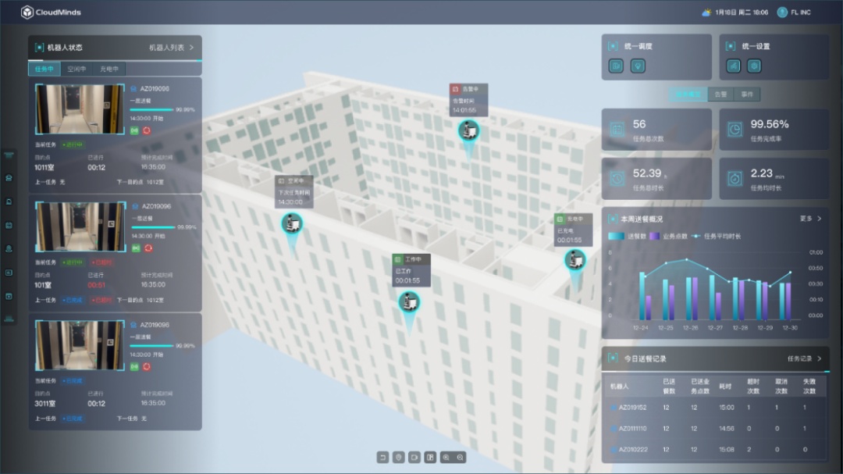This screenshot has width=843, height=474.
Task: Click red stop icon on 1011室 robot card
Action: (147, 130)
